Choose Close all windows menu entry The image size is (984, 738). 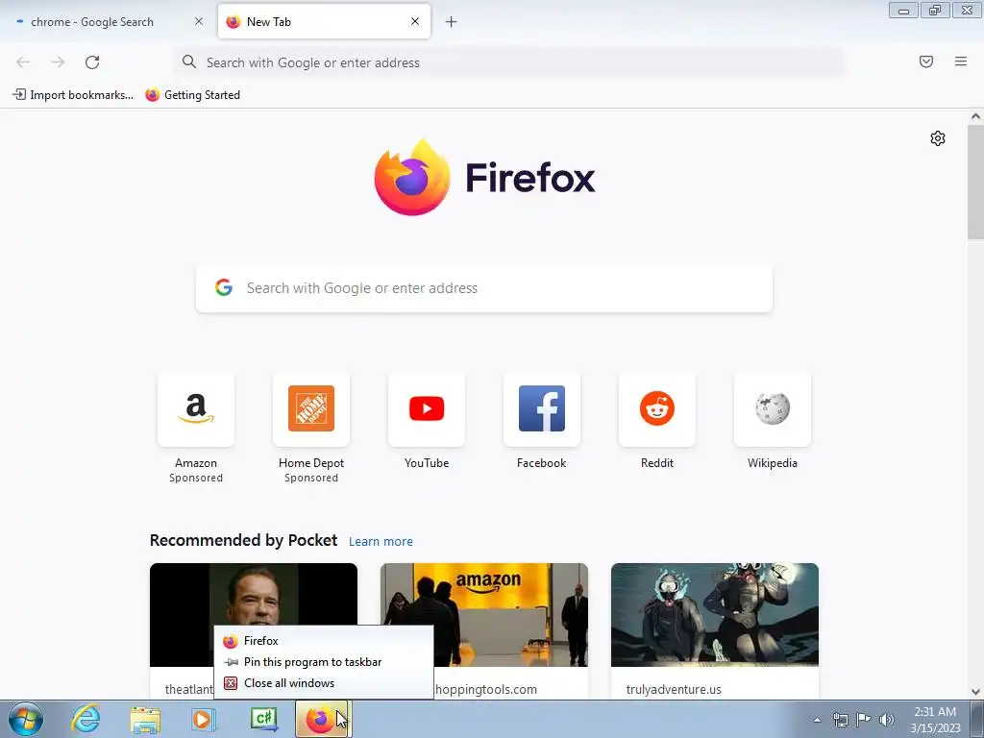(x=324, y=683)
